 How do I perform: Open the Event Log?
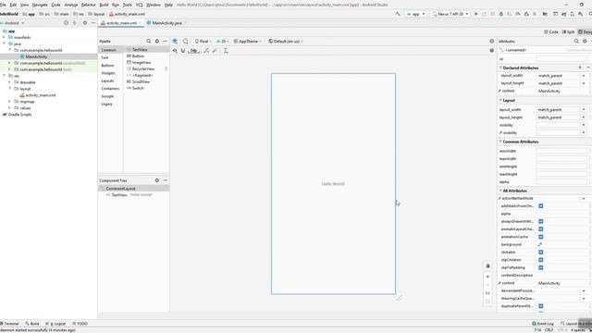coord(543,324)
